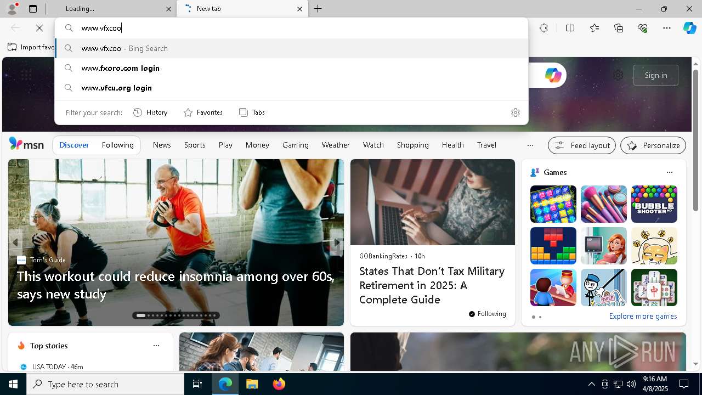The image size is (702, 395).
Task: Select the Discover tab
Action: (x=74, y=145)
